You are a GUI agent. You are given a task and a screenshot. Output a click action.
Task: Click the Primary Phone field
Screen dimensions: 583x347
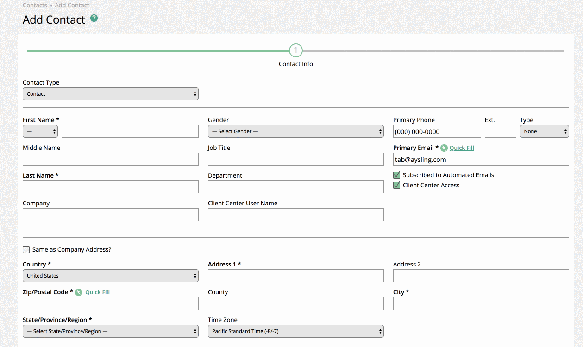tap(437, 131)
